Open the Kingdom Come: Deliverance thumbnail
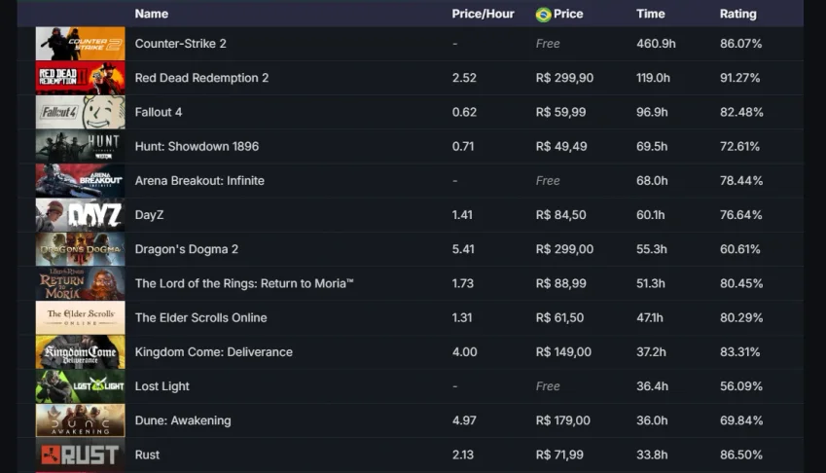This screenshot has width=826, height=473. click(x=81, y=352)
